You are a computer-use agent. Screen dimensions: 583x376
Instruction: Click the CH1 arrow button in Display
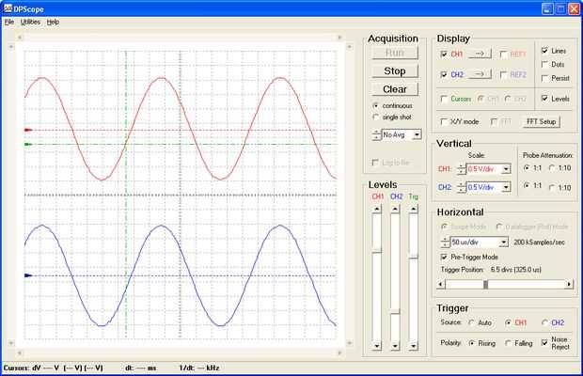pos(480,55)
